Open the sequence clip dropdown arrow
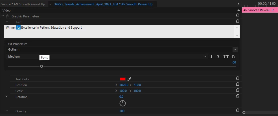This screenshot has width=278, height=116. pyautogui.click(x=51, y=4)
